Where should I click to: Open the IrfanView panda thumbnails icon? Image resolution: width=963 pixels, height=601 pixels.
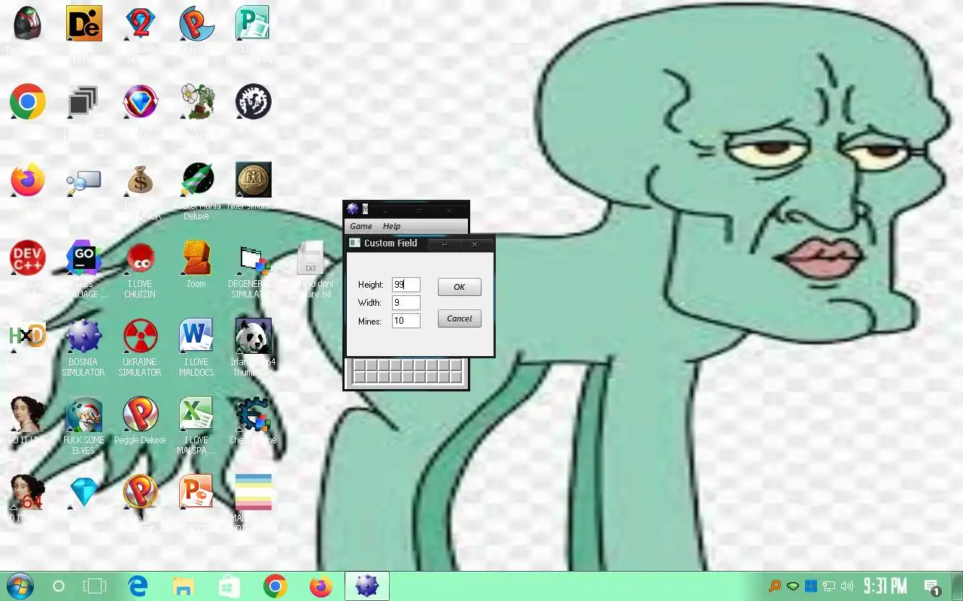tap(253, 337)
